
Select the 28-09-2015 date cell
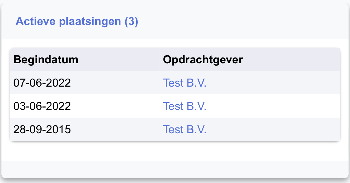coord(42,129)
